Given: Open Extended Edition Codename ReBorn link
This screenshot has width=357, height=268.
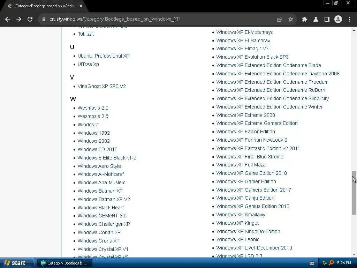Looking at the screenshot, I should [271, 90].
